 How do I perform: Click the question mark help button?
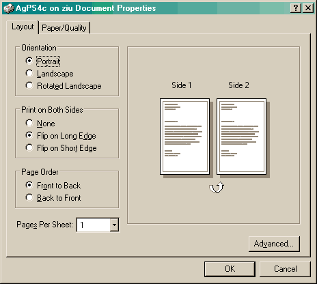coord(296,8)
